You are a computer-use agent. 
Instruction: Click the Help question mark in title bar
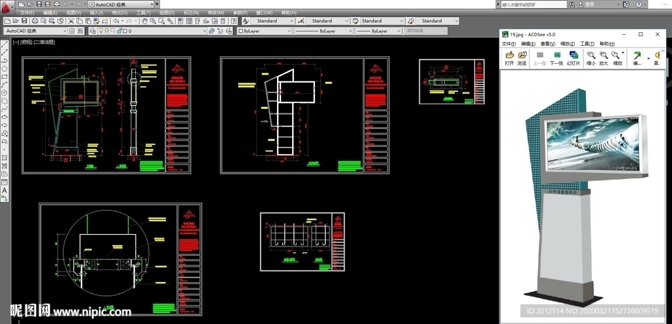point(638,5)
